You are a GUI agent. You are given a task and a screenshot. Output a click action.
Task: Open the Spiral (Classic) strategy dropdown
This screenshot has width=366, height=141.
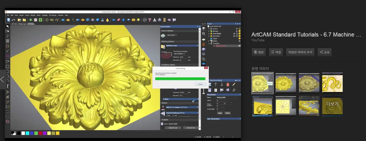point(180,54)
